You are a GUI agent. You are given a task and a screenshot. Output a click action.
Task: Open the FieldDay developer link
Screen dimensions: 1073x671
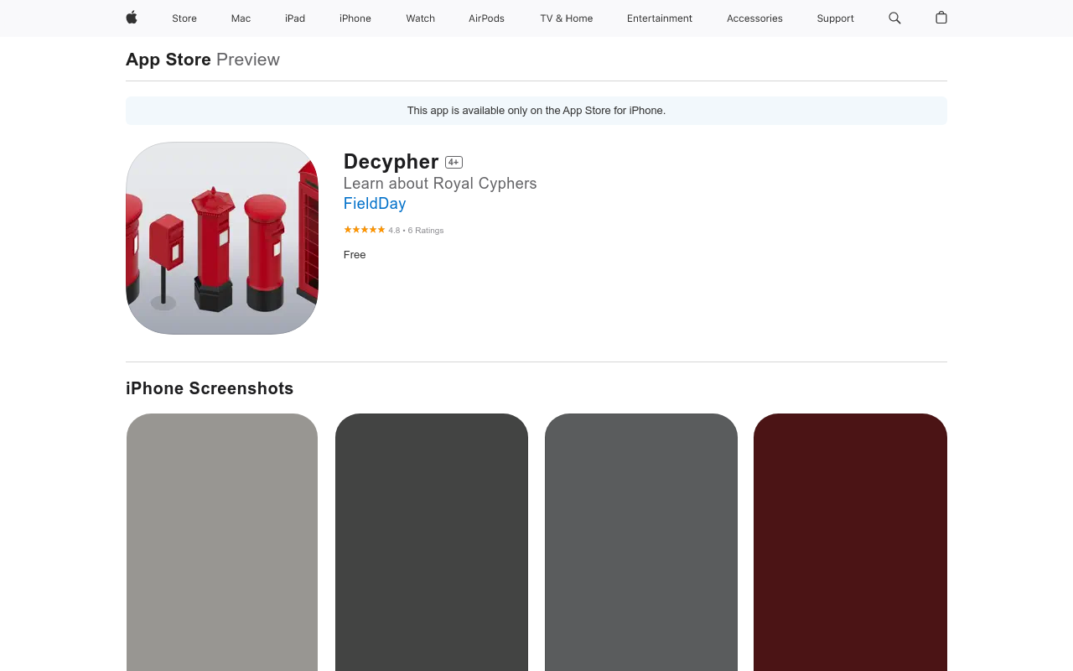pyautogui.click(x=375, y=204)
